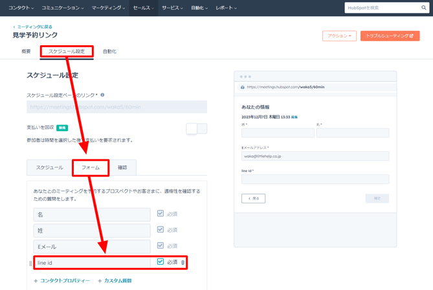
Task: Grab the drag handle beside line id field
Action: click(x=30, y=263)
